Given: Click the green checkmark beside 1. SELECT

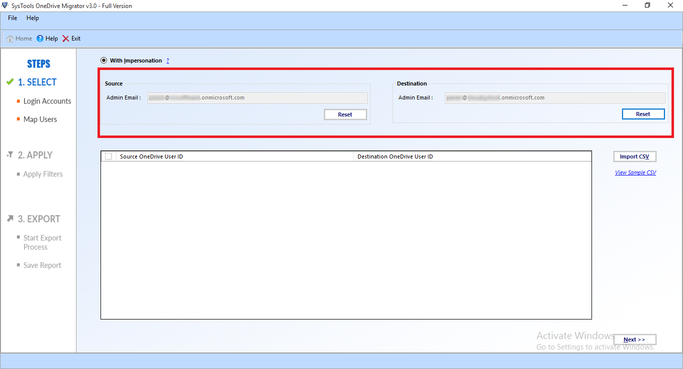Looking at the screenshot, I should click(10, 82).
